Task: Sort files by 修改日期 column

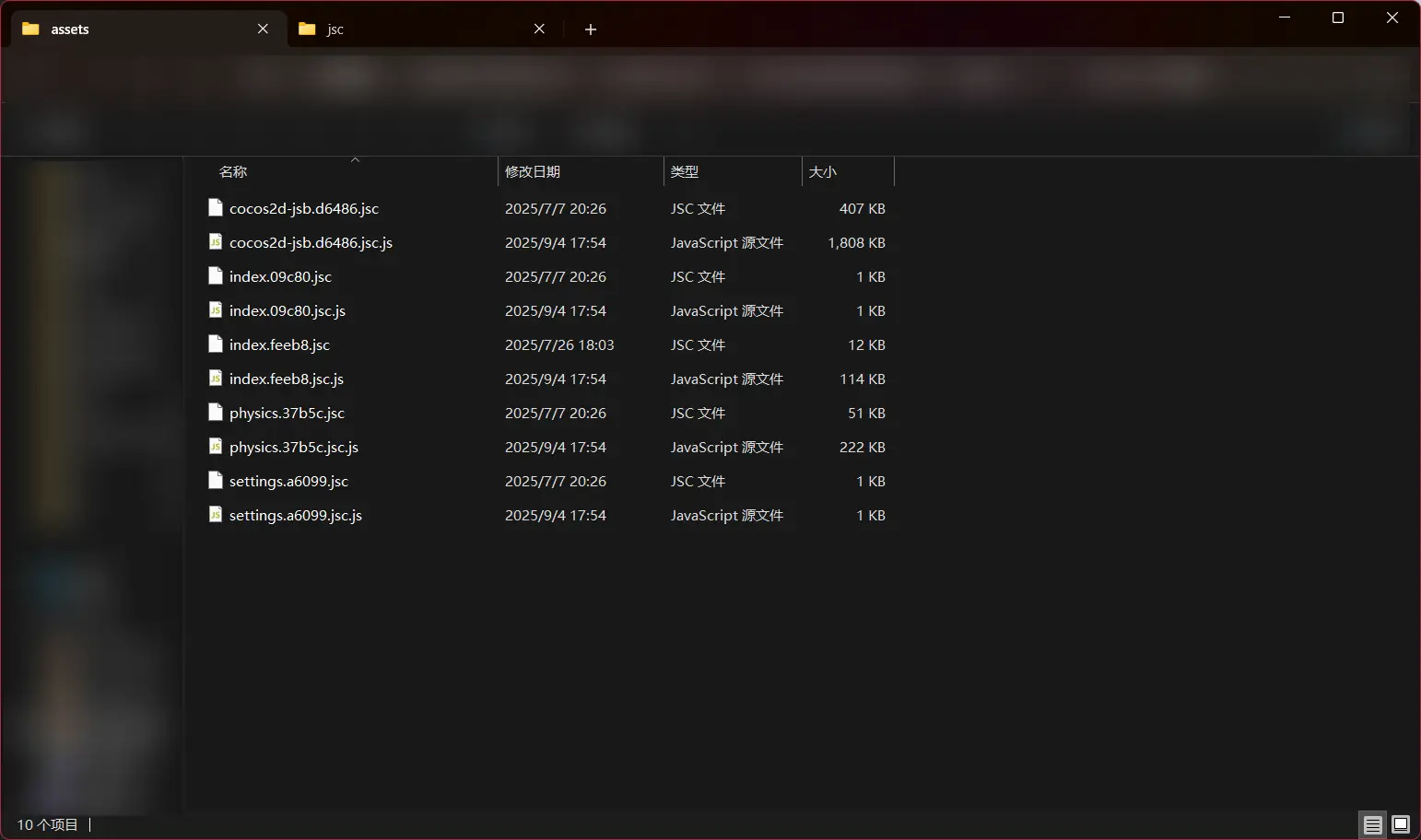Action: point(533,172)
